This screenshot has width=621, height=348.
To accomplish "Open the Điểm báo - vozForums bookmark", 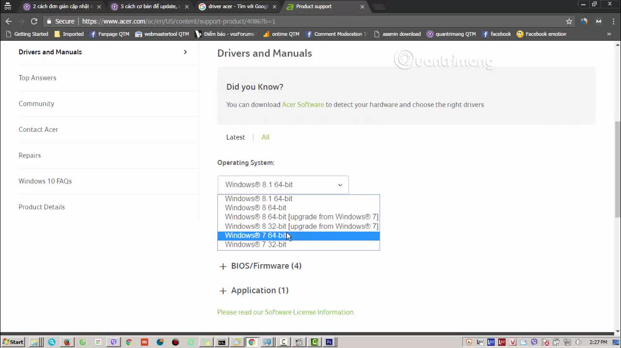I will pos(225,34).
